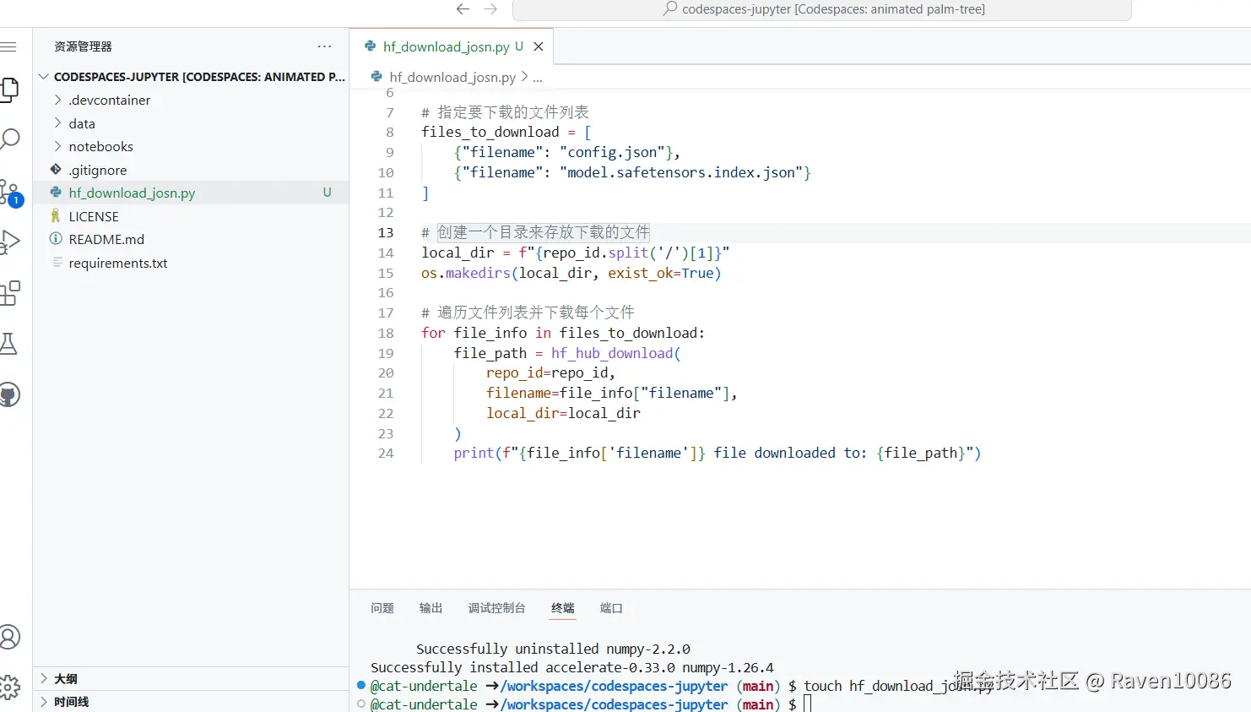Switch to the 问题 panel tab
The image size is (1251, 712).
[x=382, y=608]
